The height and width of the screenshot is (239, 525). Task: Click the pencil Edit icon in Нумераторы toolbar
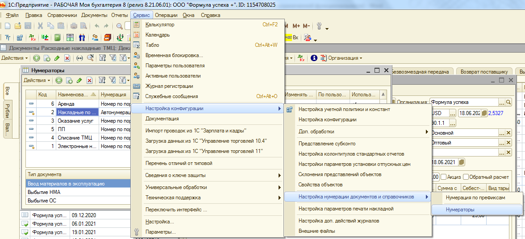(79, 80)
